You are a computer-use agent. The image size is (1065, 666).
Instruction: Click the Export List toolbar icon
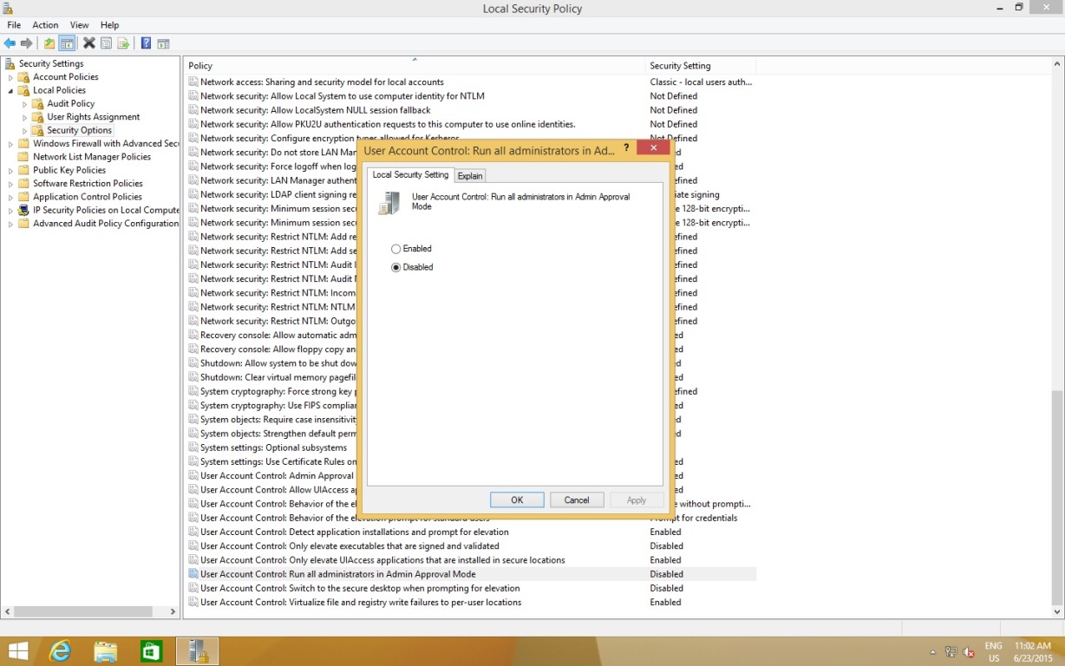tap(123, 43)
